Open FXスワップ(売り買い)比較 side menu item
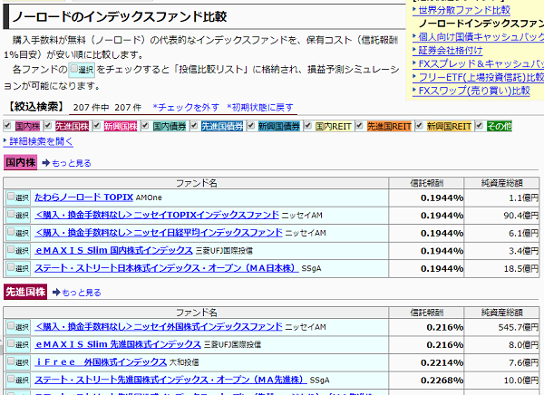Image resolution: width=544 pixels, height=395 pixels. point(474,91)
